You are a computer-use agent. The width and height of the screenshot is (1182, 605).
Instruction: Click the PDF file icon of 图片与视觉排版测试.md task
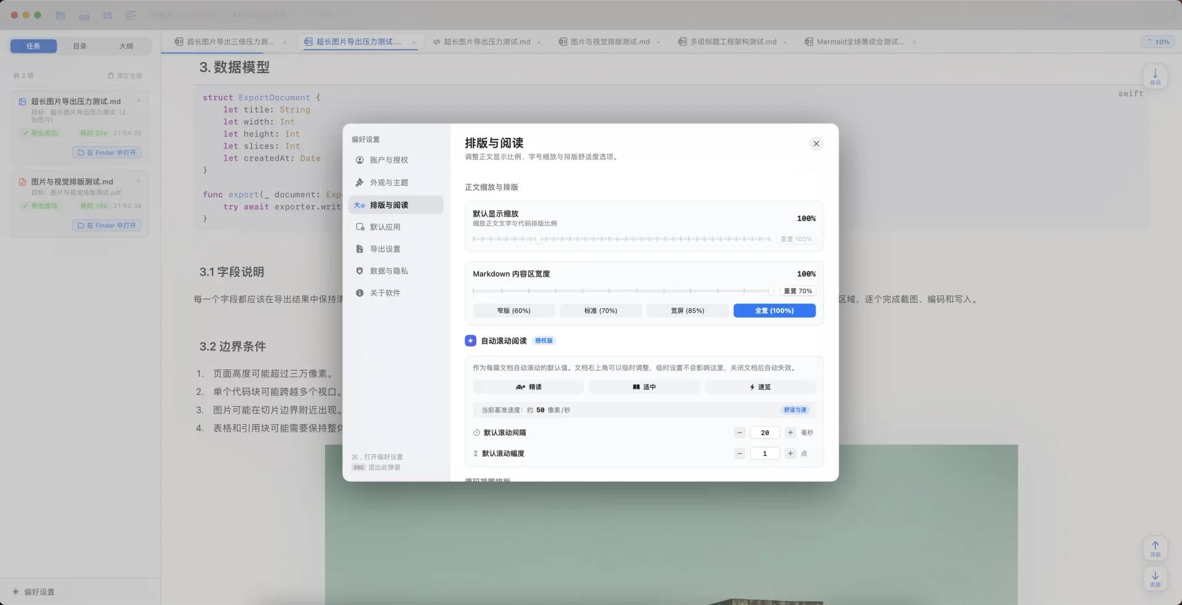23,182
